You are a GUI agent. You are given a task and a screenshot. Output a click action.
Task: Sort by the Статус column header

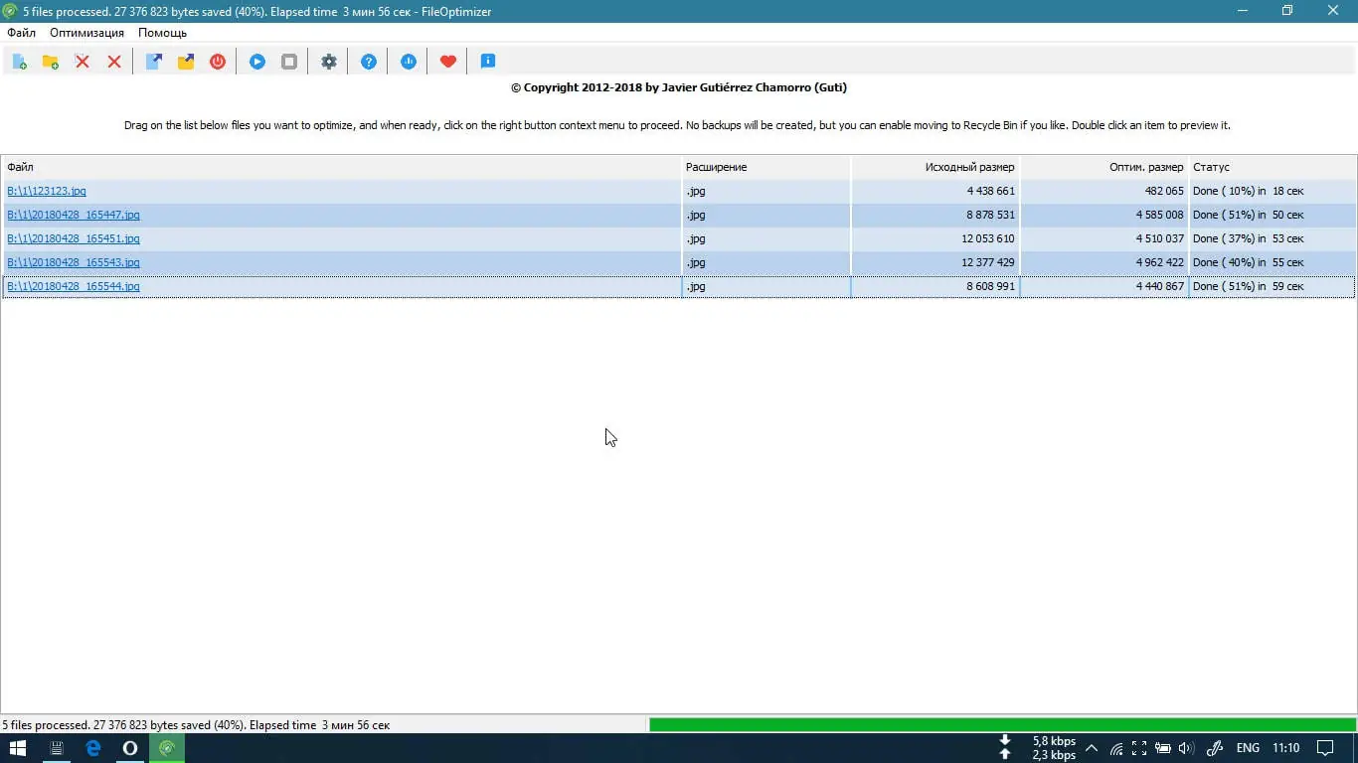coord(1273,167)
